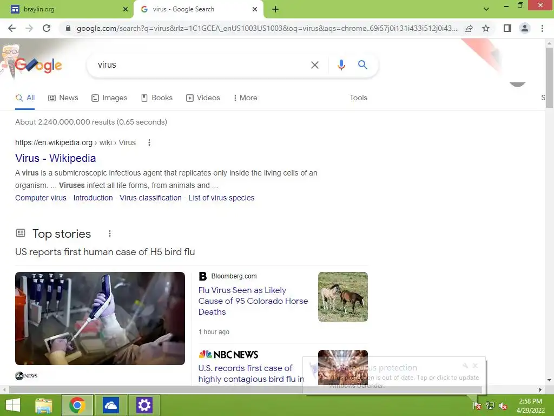Viewport: 554px width, 416px height.
Task: Start voice search with microphone
Action: 341,65
